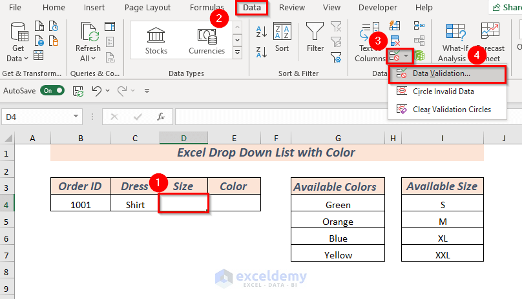This screenshot has width=522, height=299.
Task: Click the Flash Fill icon
Action: point(395,26)
